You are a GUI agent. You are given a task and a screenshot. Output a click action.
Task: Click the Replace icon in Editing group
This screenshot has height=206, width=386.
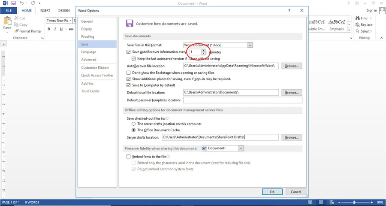(357, 24)
